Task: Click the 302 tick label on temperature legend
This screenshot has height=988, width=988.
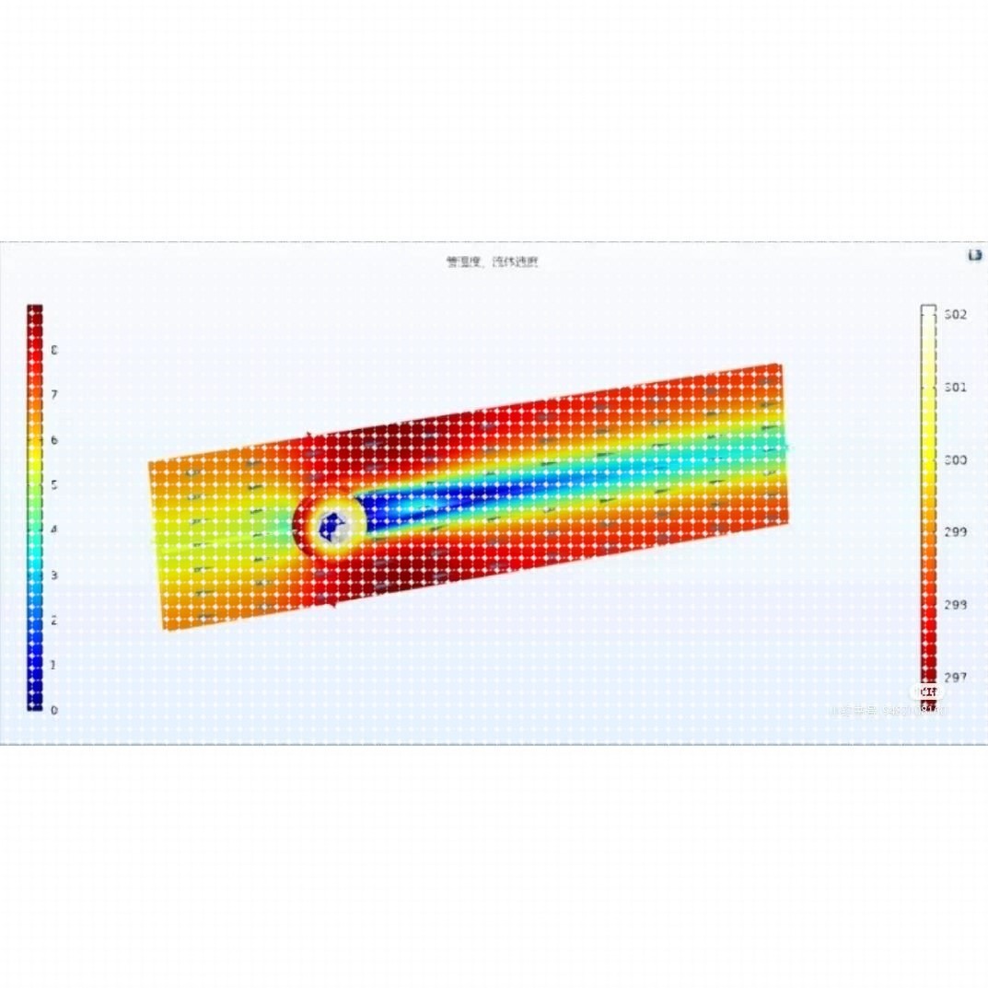Action: tap(956, 313)
